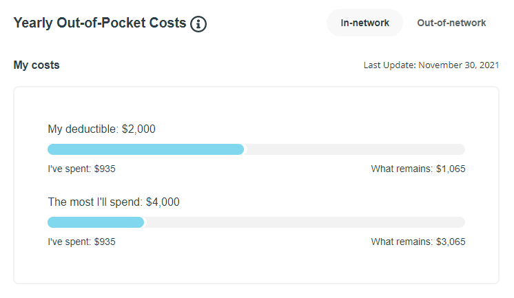The image size is (514, 298).
Task: Click the Yearly Out-of-Pocket Costs heading
Action: (x=100, y=23)
